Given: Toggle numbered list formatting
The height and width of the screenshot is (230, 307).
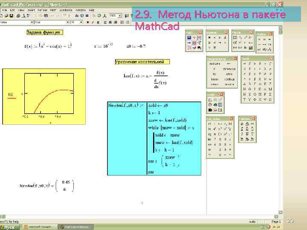Looking at the screenshot, I should coord(127,22).
